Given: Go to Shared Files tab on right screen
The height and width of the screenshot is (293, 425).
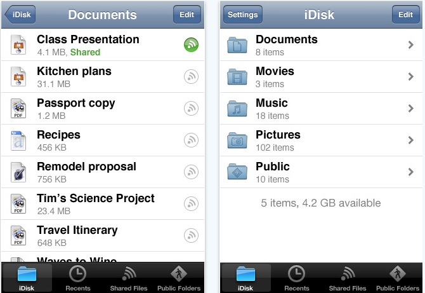Looking at the screenshot, I should click(348, 278).
